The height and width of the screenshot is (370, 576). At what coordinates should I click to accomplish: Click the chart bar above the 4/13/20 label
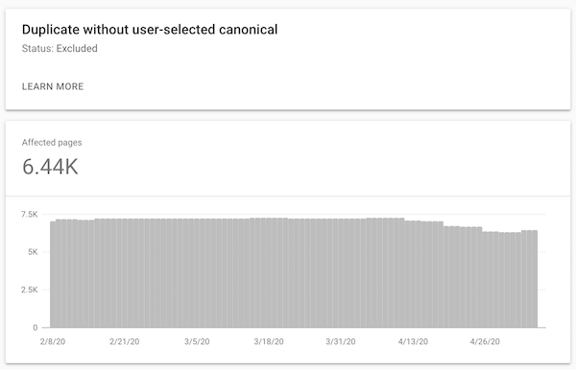[x=413, y=274]
